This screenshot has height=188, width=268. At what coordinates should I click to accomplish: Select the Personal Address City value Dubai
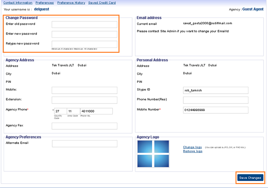pos(188,73)
